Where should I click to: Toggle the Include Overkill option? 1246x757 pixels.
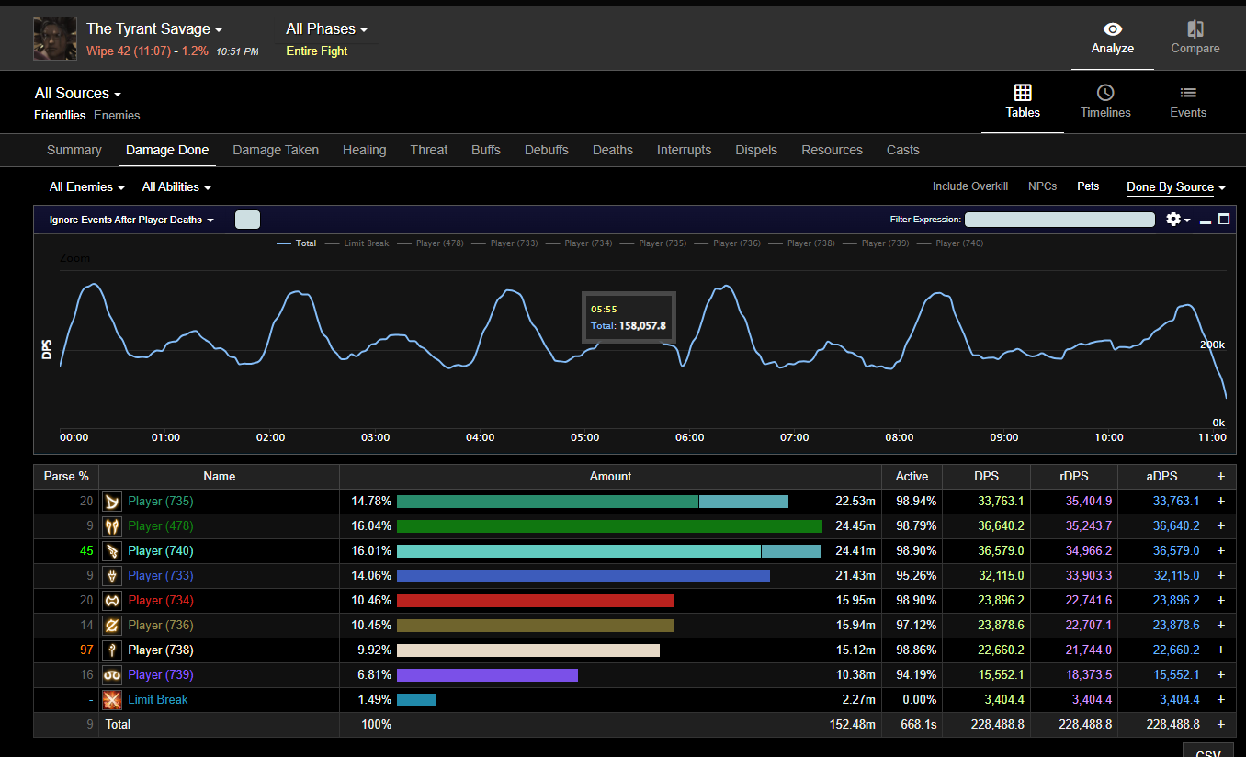(x=970, y=186)
